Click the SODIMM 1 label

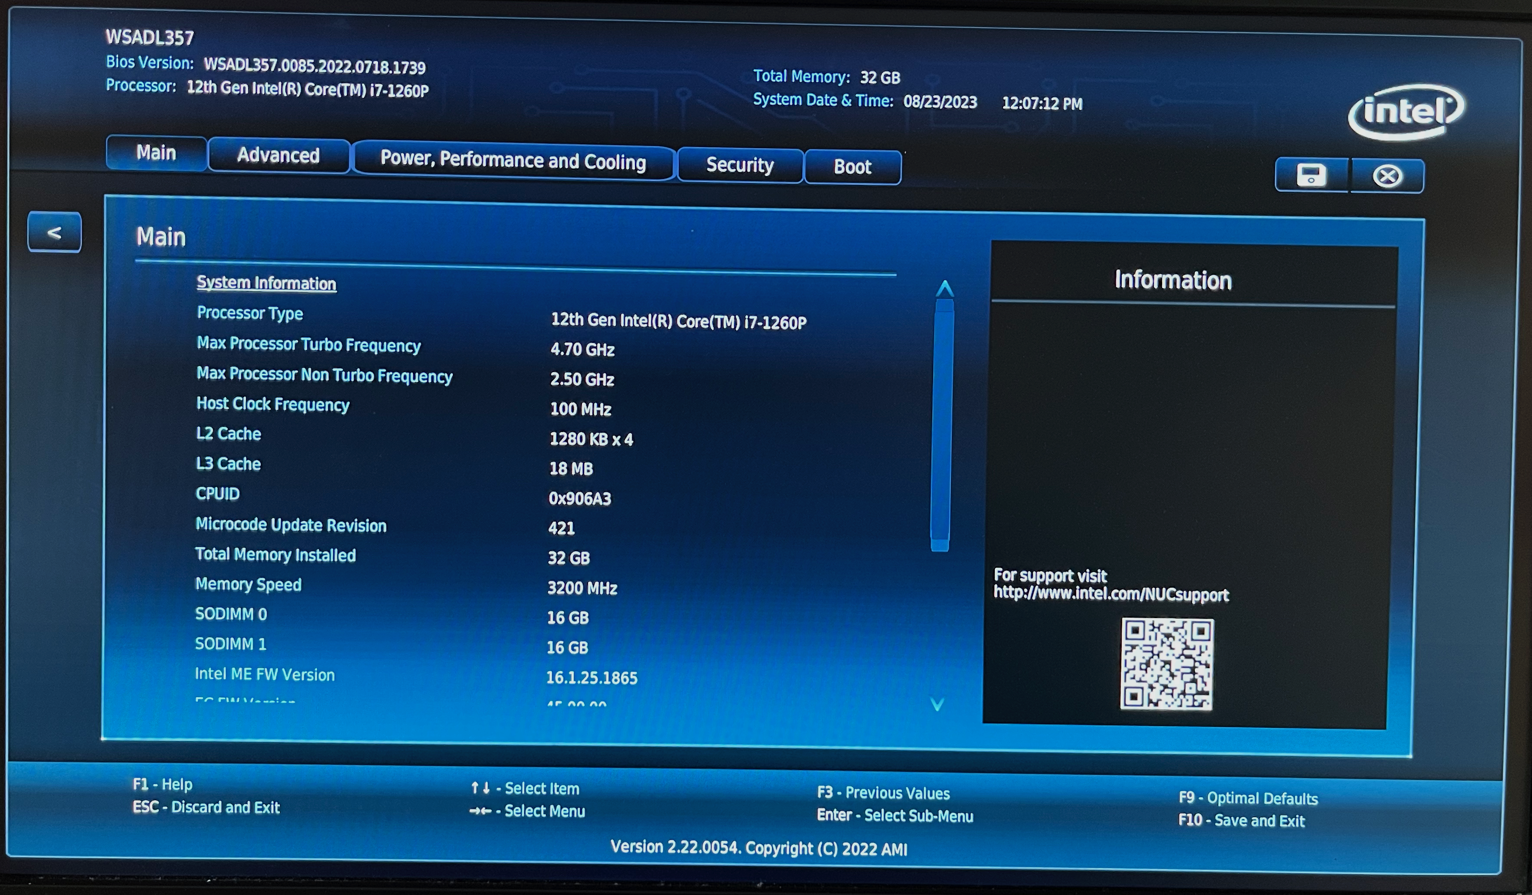pos(230,644)
